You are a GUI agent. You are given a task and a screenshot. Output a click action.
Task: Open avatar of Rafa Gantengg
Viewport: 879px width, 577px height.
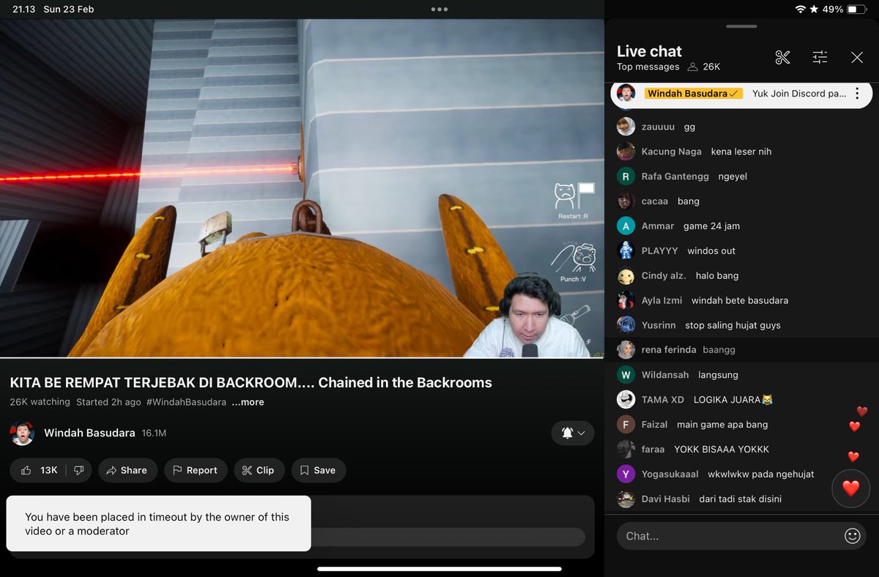626,176
